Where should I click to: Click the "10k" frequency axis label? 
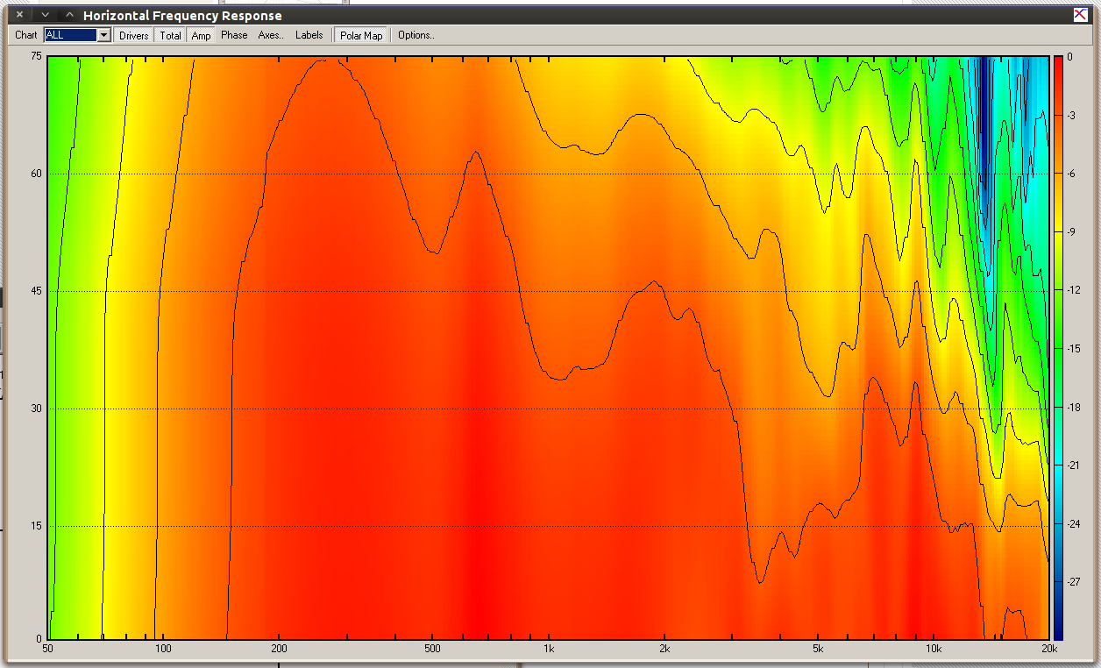934,650
